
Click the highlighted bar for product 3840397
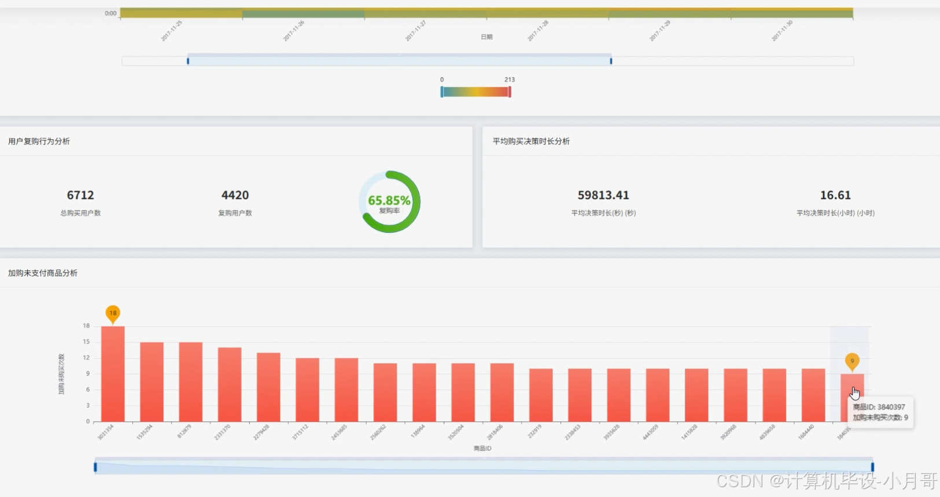(x=852, y=398)
